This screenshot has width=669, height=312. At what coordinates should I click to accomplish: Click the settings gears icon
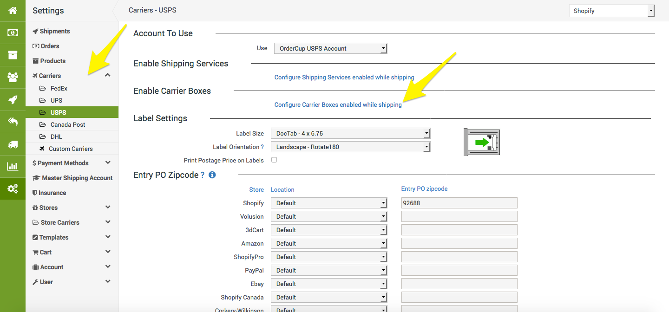tap(13, 188)
